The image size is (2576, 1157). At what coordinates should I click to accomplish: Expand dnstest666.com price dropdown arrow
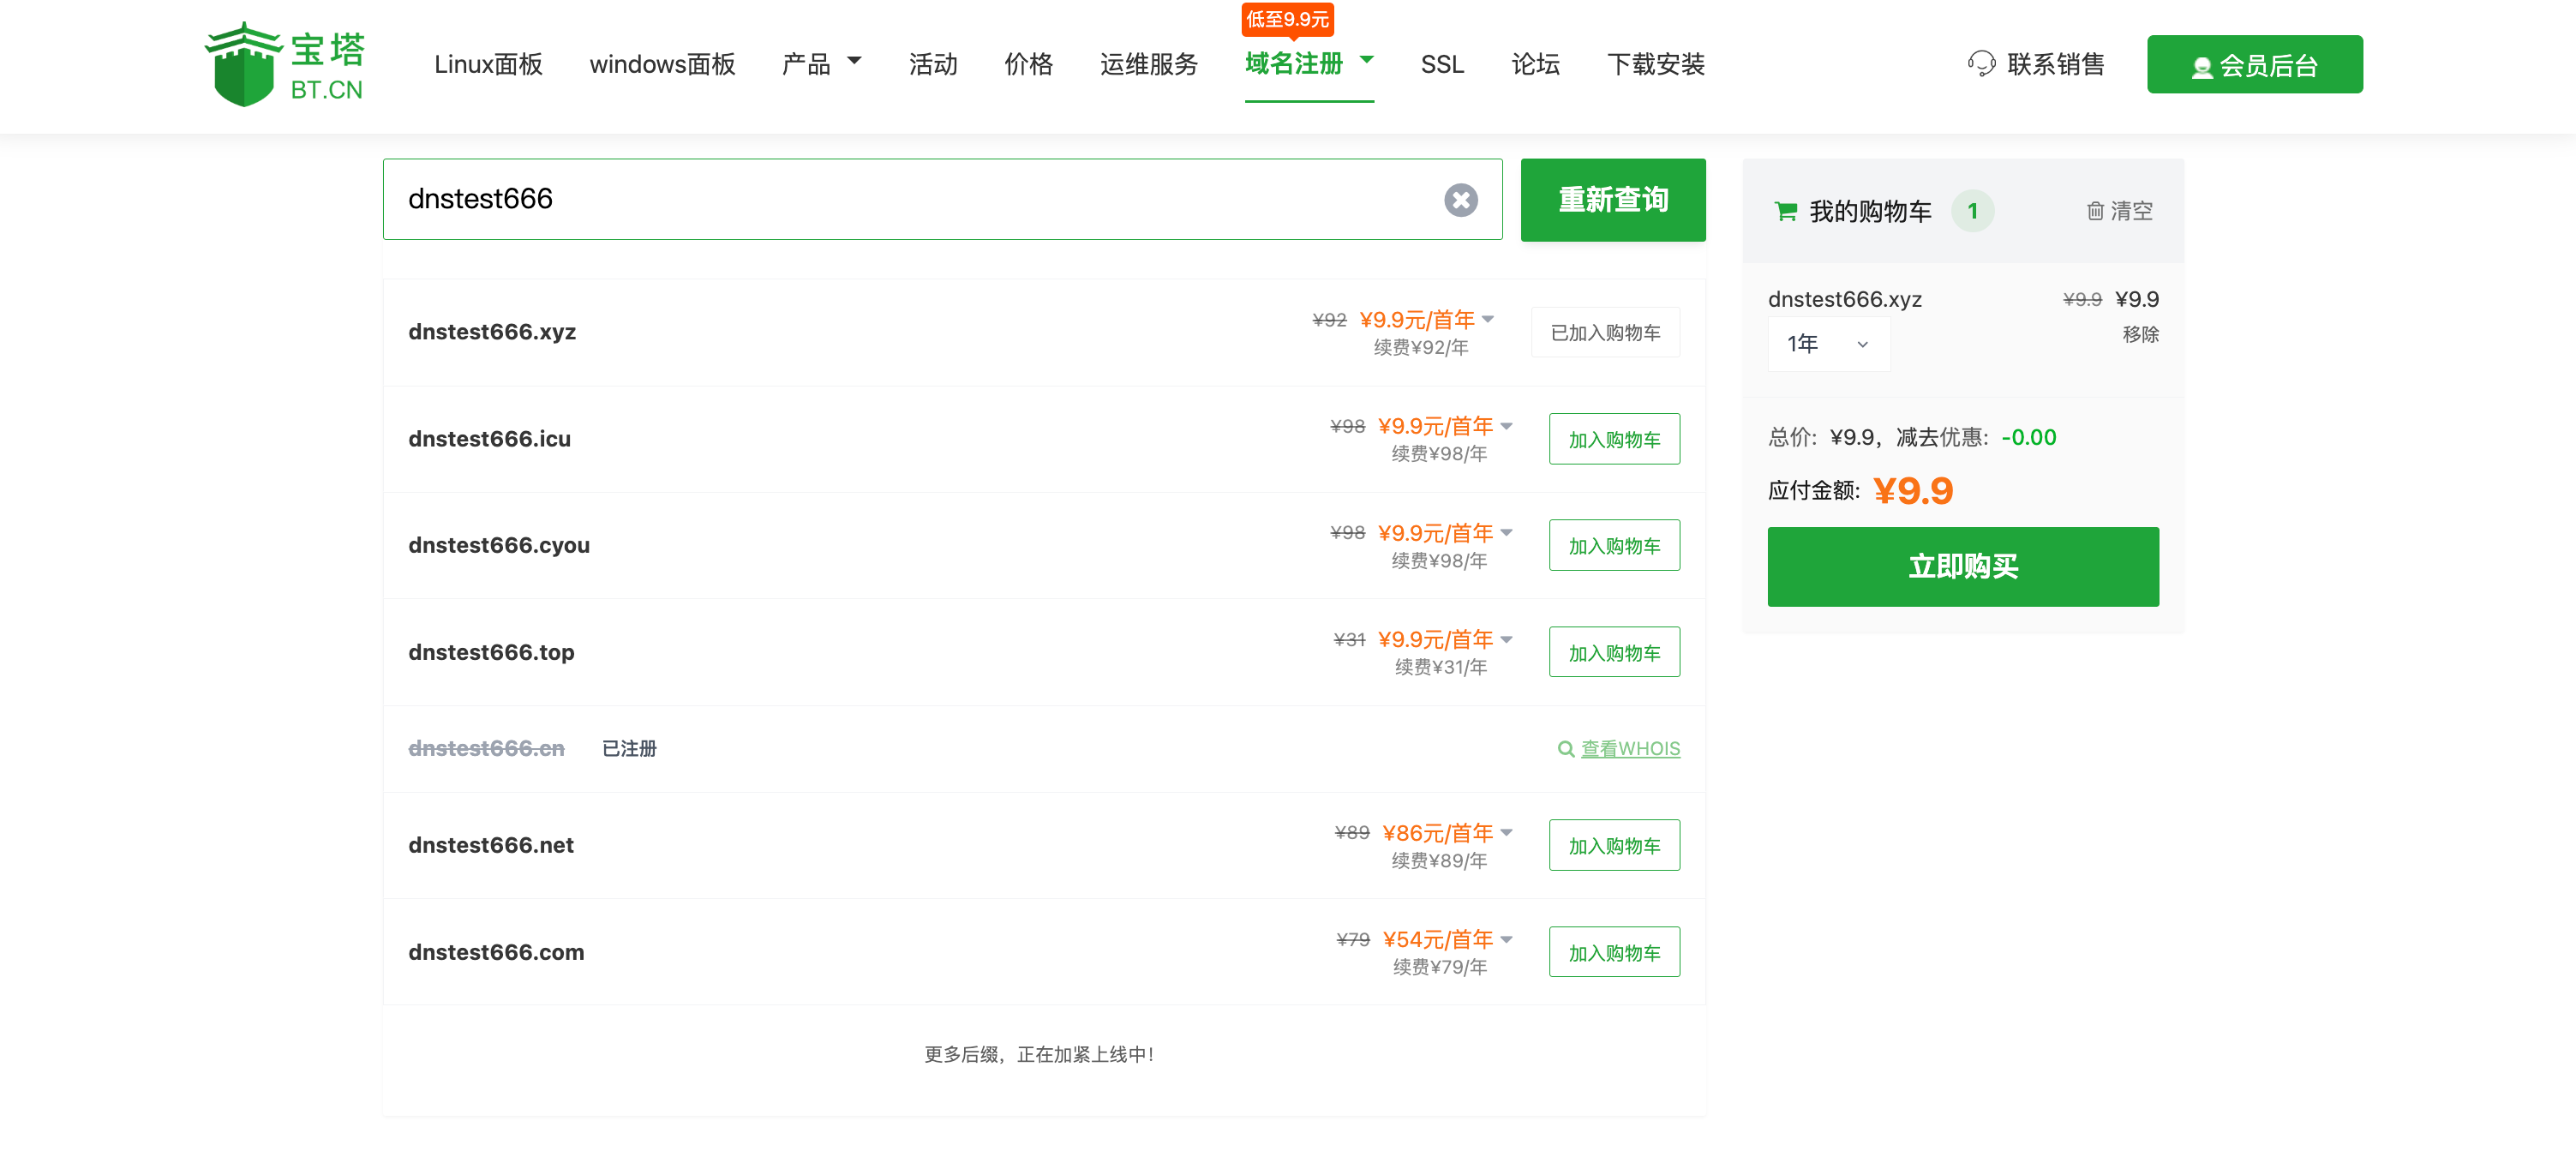1506,939
